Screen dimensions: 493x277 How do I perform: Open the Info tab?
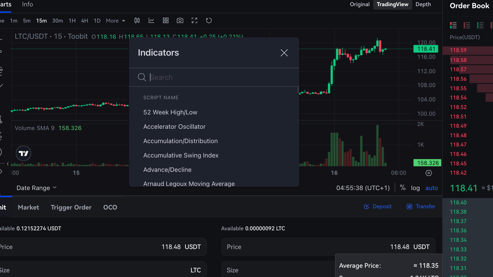pos(27,4)
